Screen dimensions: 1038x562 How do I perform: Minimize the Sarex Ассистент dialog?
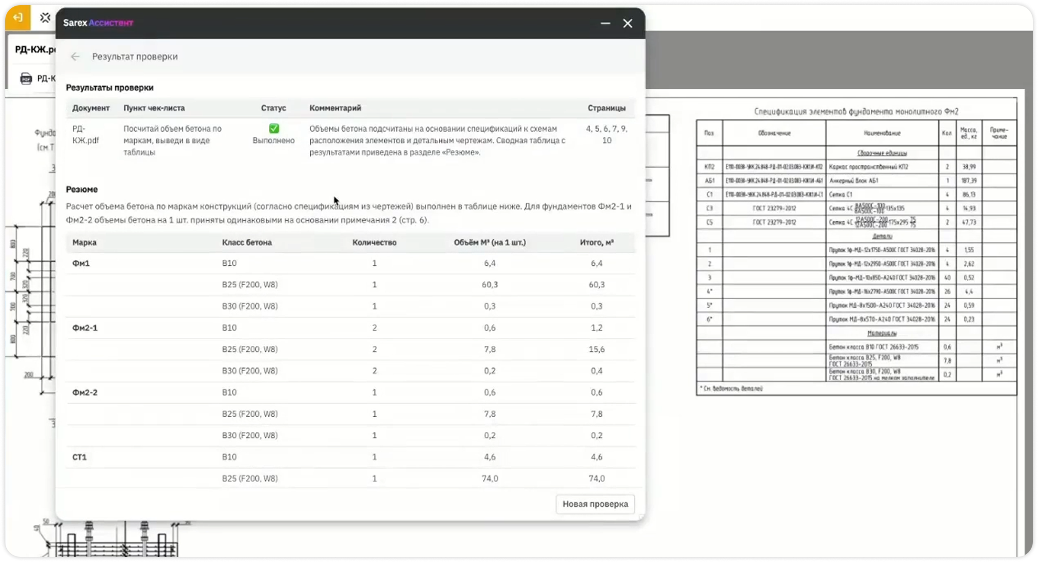(605, 23)
